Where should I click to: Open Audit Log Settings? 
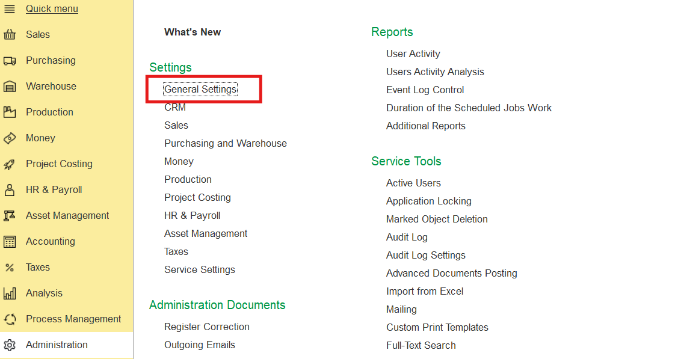425,256
